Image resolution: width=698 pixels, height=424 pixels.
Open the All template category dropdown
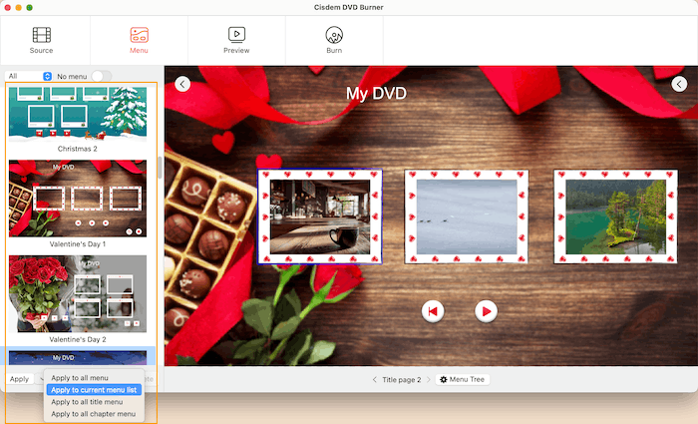(x=29, y=76)
